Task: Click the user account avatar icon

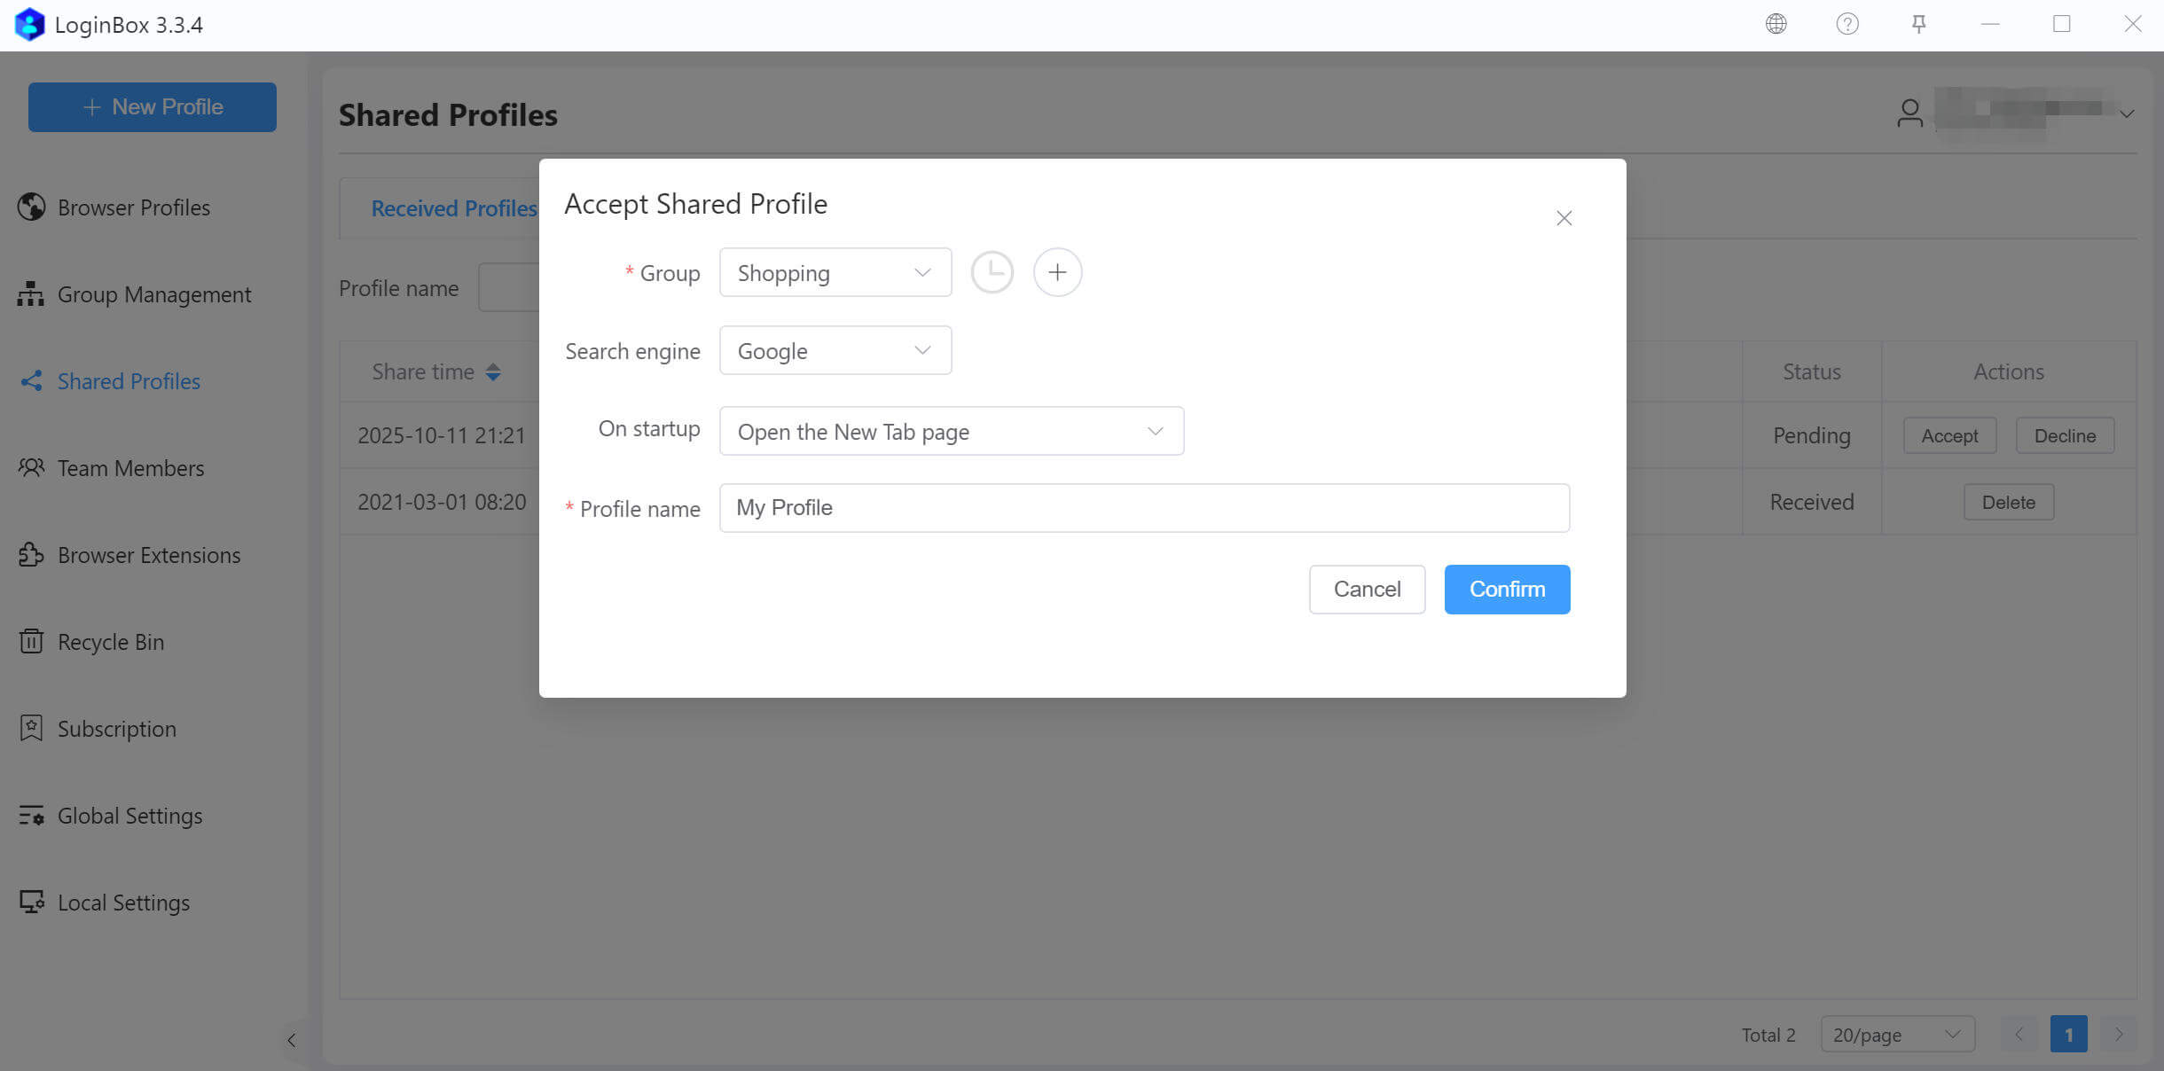Action: (x=1909, y=113)
